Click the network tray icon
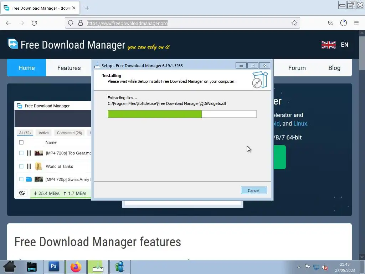Viewport: 365px width, 274px height. (316, 267)
